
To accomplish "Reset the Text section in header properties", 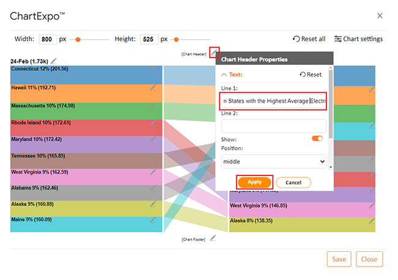I will click(x=310, y=75).
